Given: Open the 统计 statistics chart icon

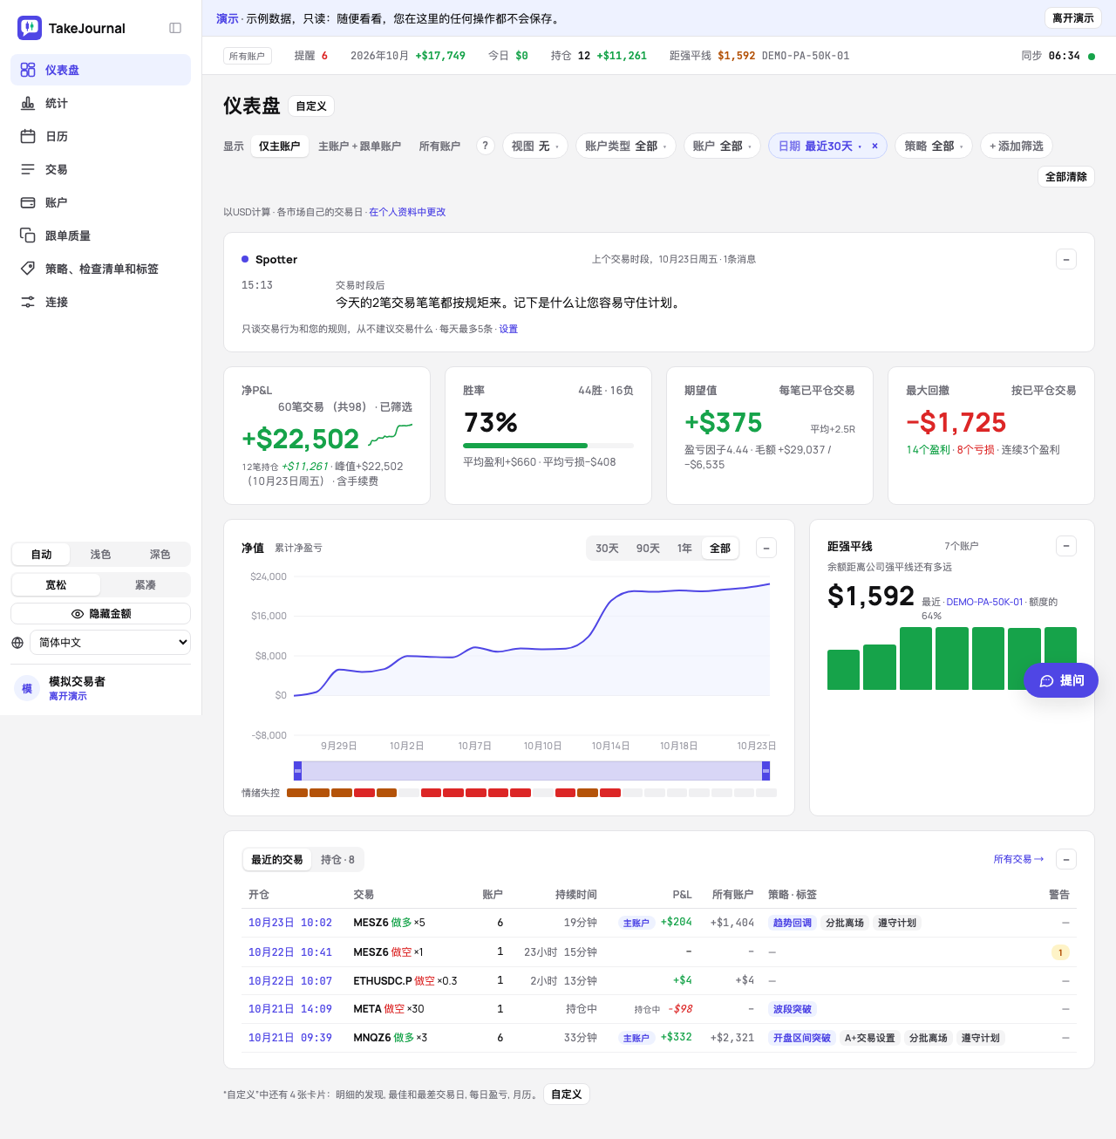Looking at the screenshot, I should (x=28, y=103).
